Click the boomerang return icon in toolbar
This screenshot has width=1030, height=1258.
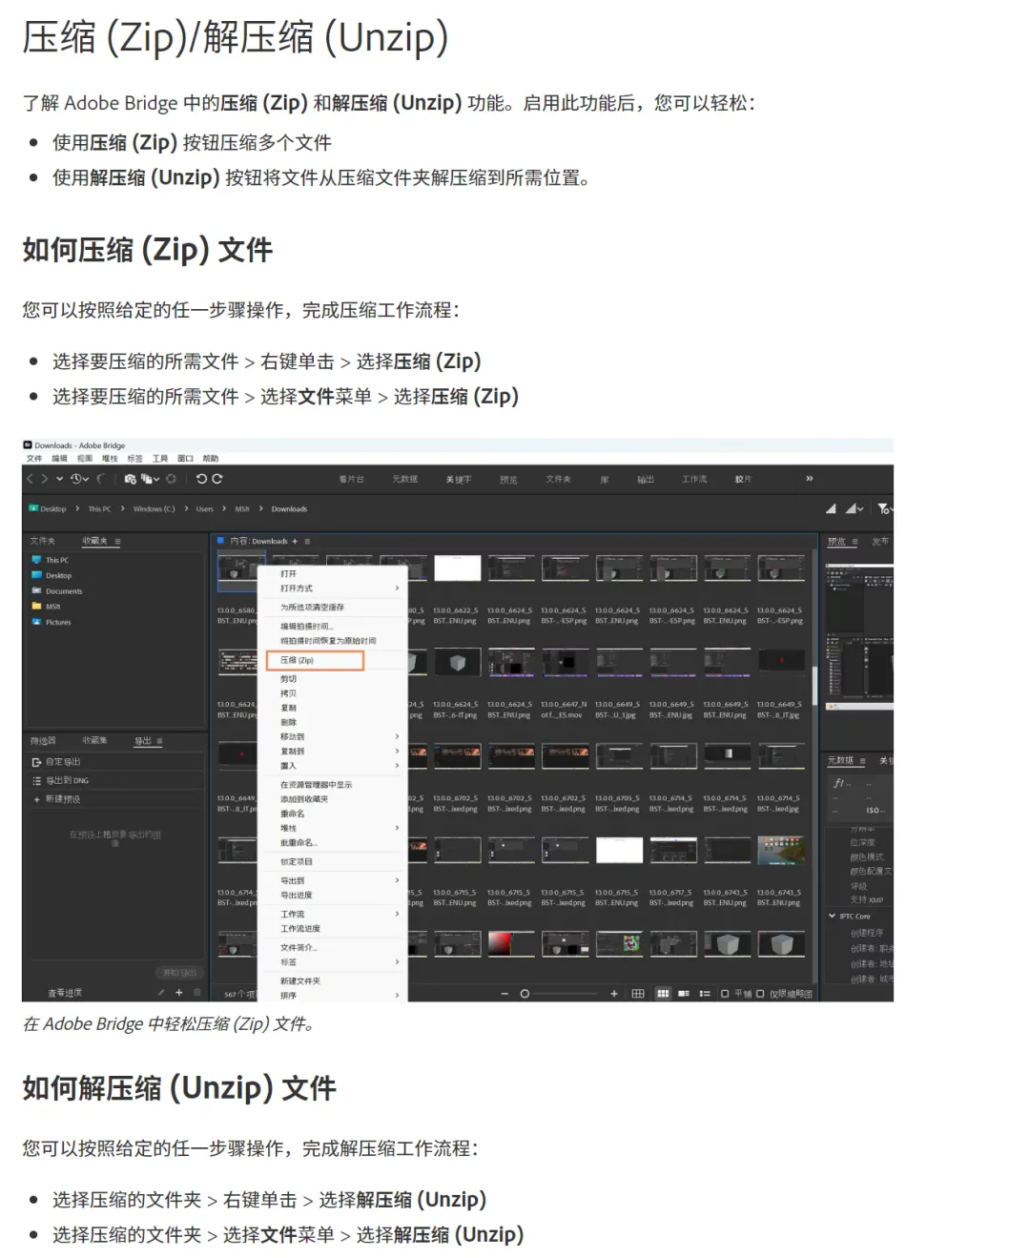click(x=100, y=479)
